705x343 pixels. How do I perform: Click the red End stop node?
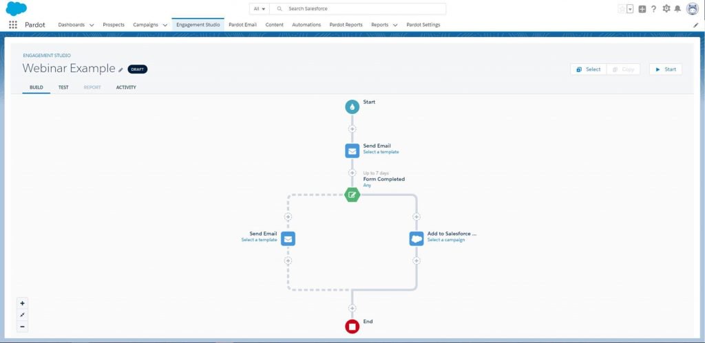tap(352, 327)
